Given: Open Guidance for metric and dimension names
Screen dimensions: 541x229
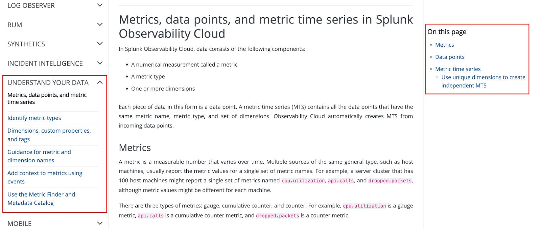Looking at the screenshot, I should click(39, 156).
